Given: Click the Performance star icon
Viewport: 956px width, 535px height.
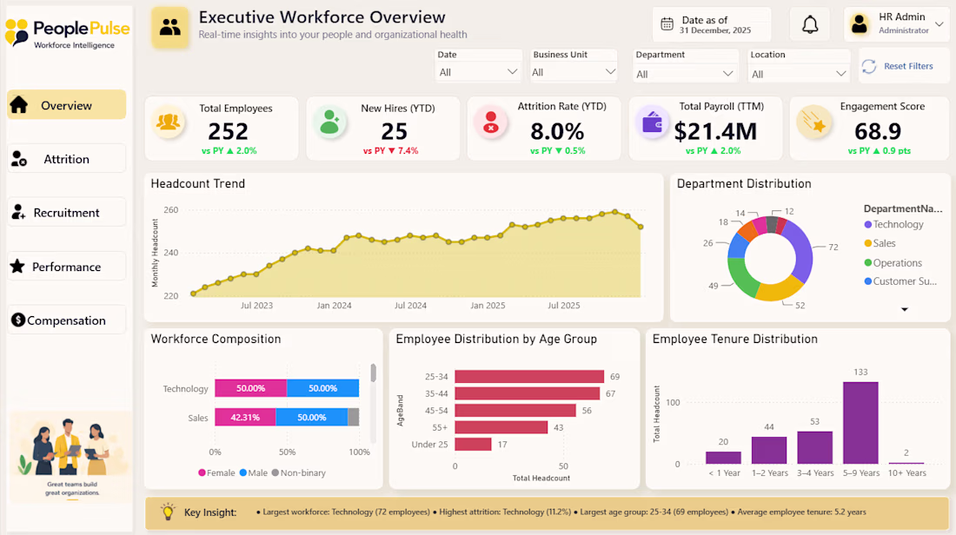Looking at the screenshot, I should click(x=17, y=267).
